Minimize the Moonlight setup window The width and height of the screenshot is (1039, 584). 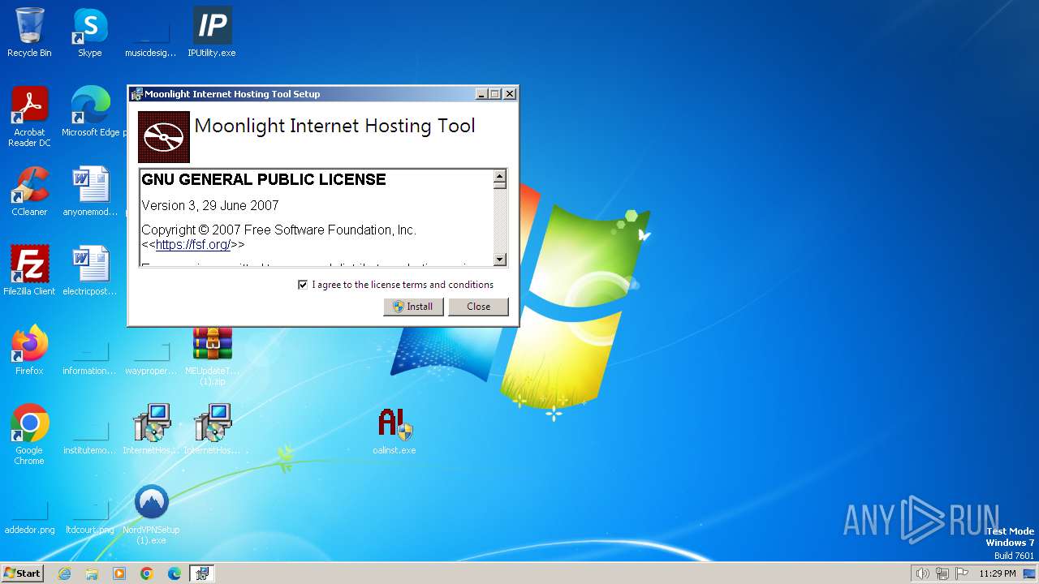tap(481, 94)
